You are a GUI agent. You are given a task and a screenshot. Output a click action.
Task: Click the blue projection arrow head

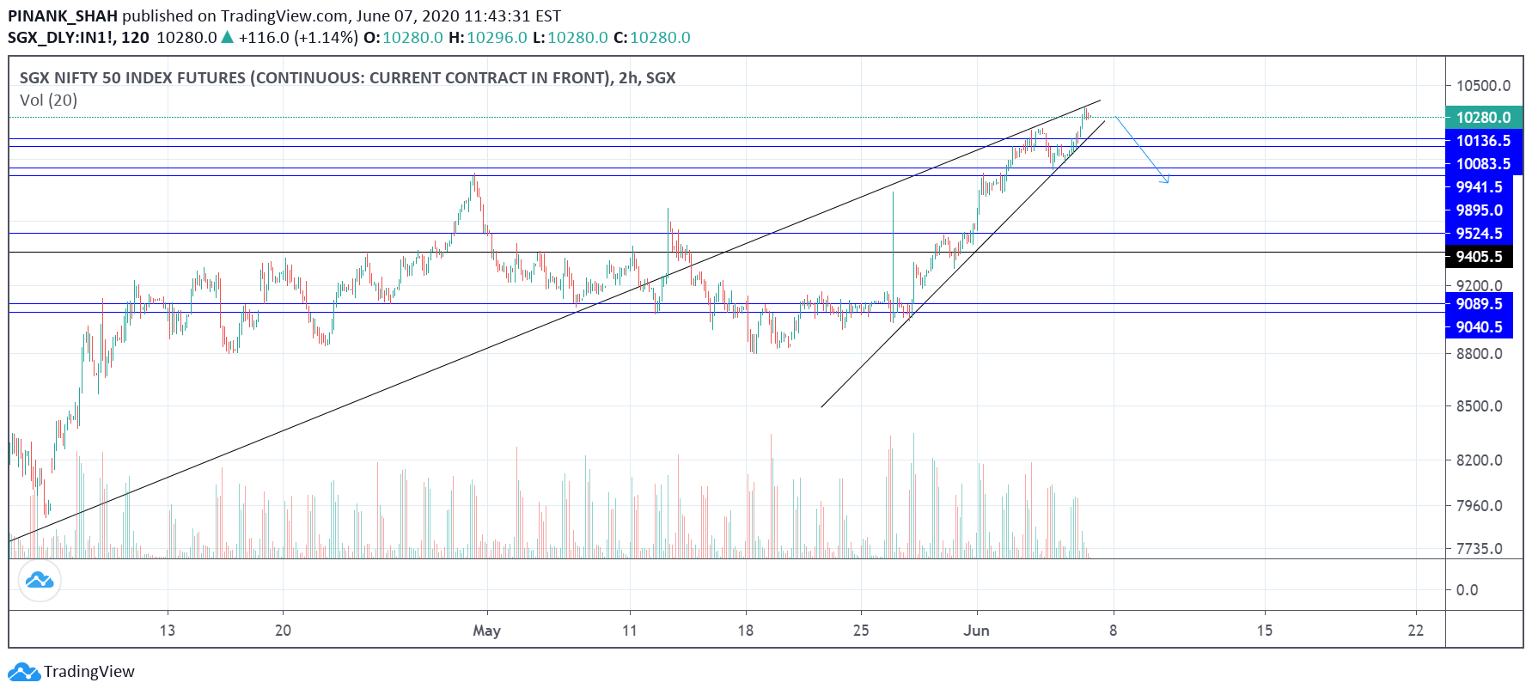click(1165, 180)
